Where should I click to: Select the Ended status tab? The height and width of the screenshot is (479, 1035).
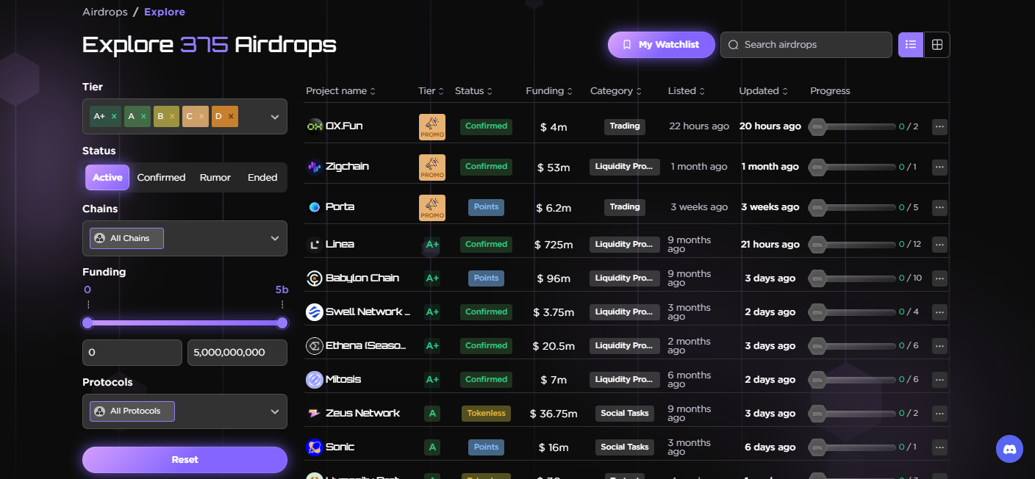point(262,178)
